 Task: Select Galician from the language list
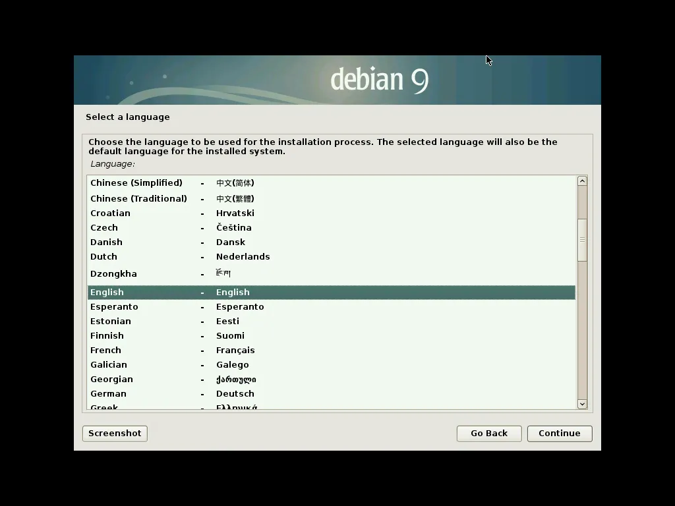[x=332, y=365]
